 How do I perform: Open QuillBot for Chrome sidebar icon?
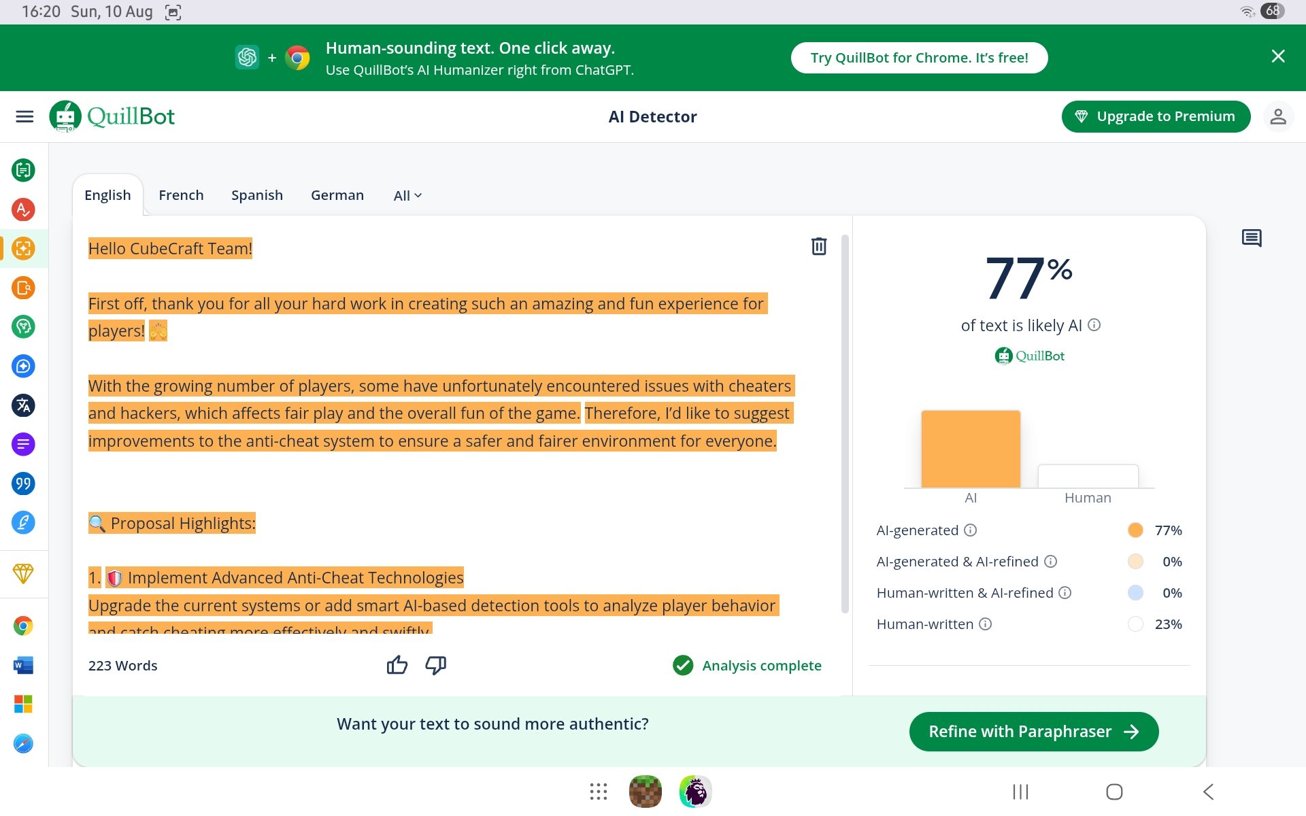coord(23,626)
